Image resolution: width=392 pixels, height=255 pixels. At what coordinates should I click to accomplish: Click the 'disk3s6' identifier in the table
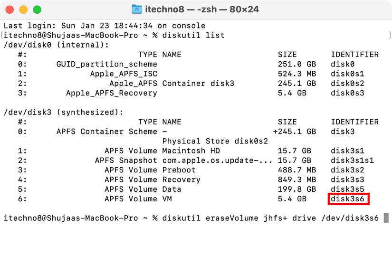point(347,199)
